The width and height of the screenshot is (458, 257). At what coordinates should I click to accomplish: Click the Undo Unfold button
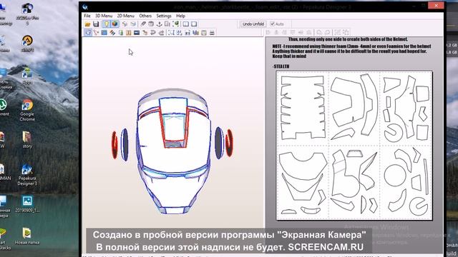coord(253,24)
